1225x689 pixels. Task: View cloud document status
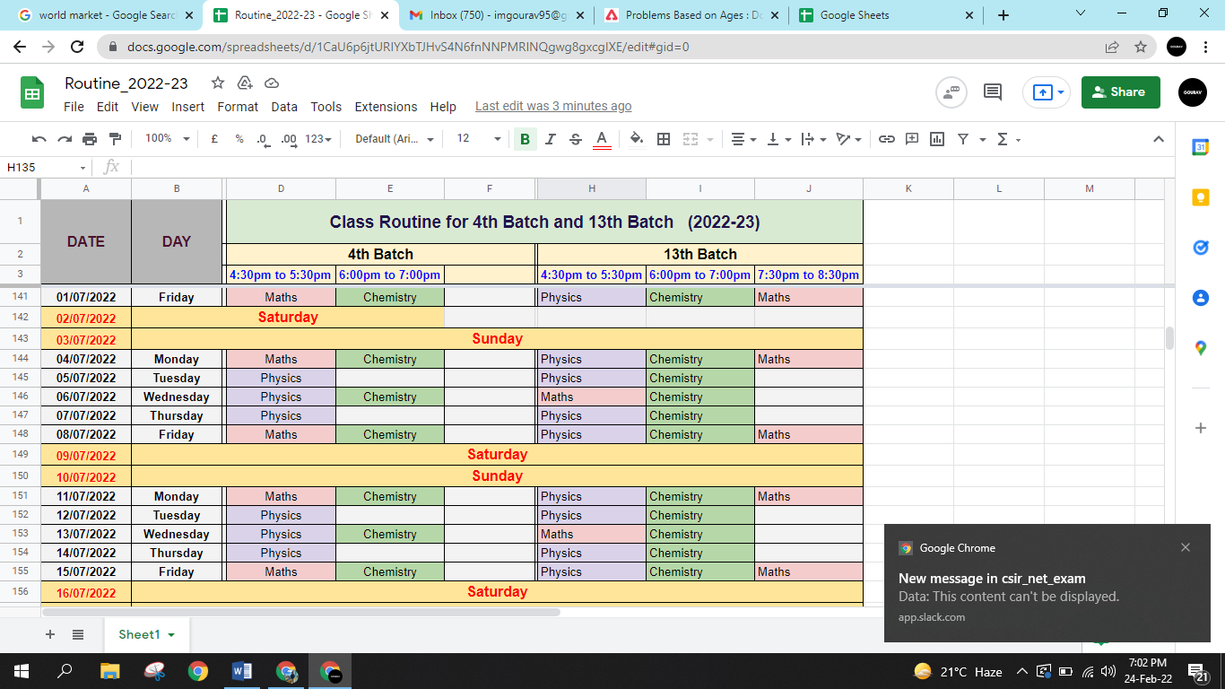click(272, 83)
